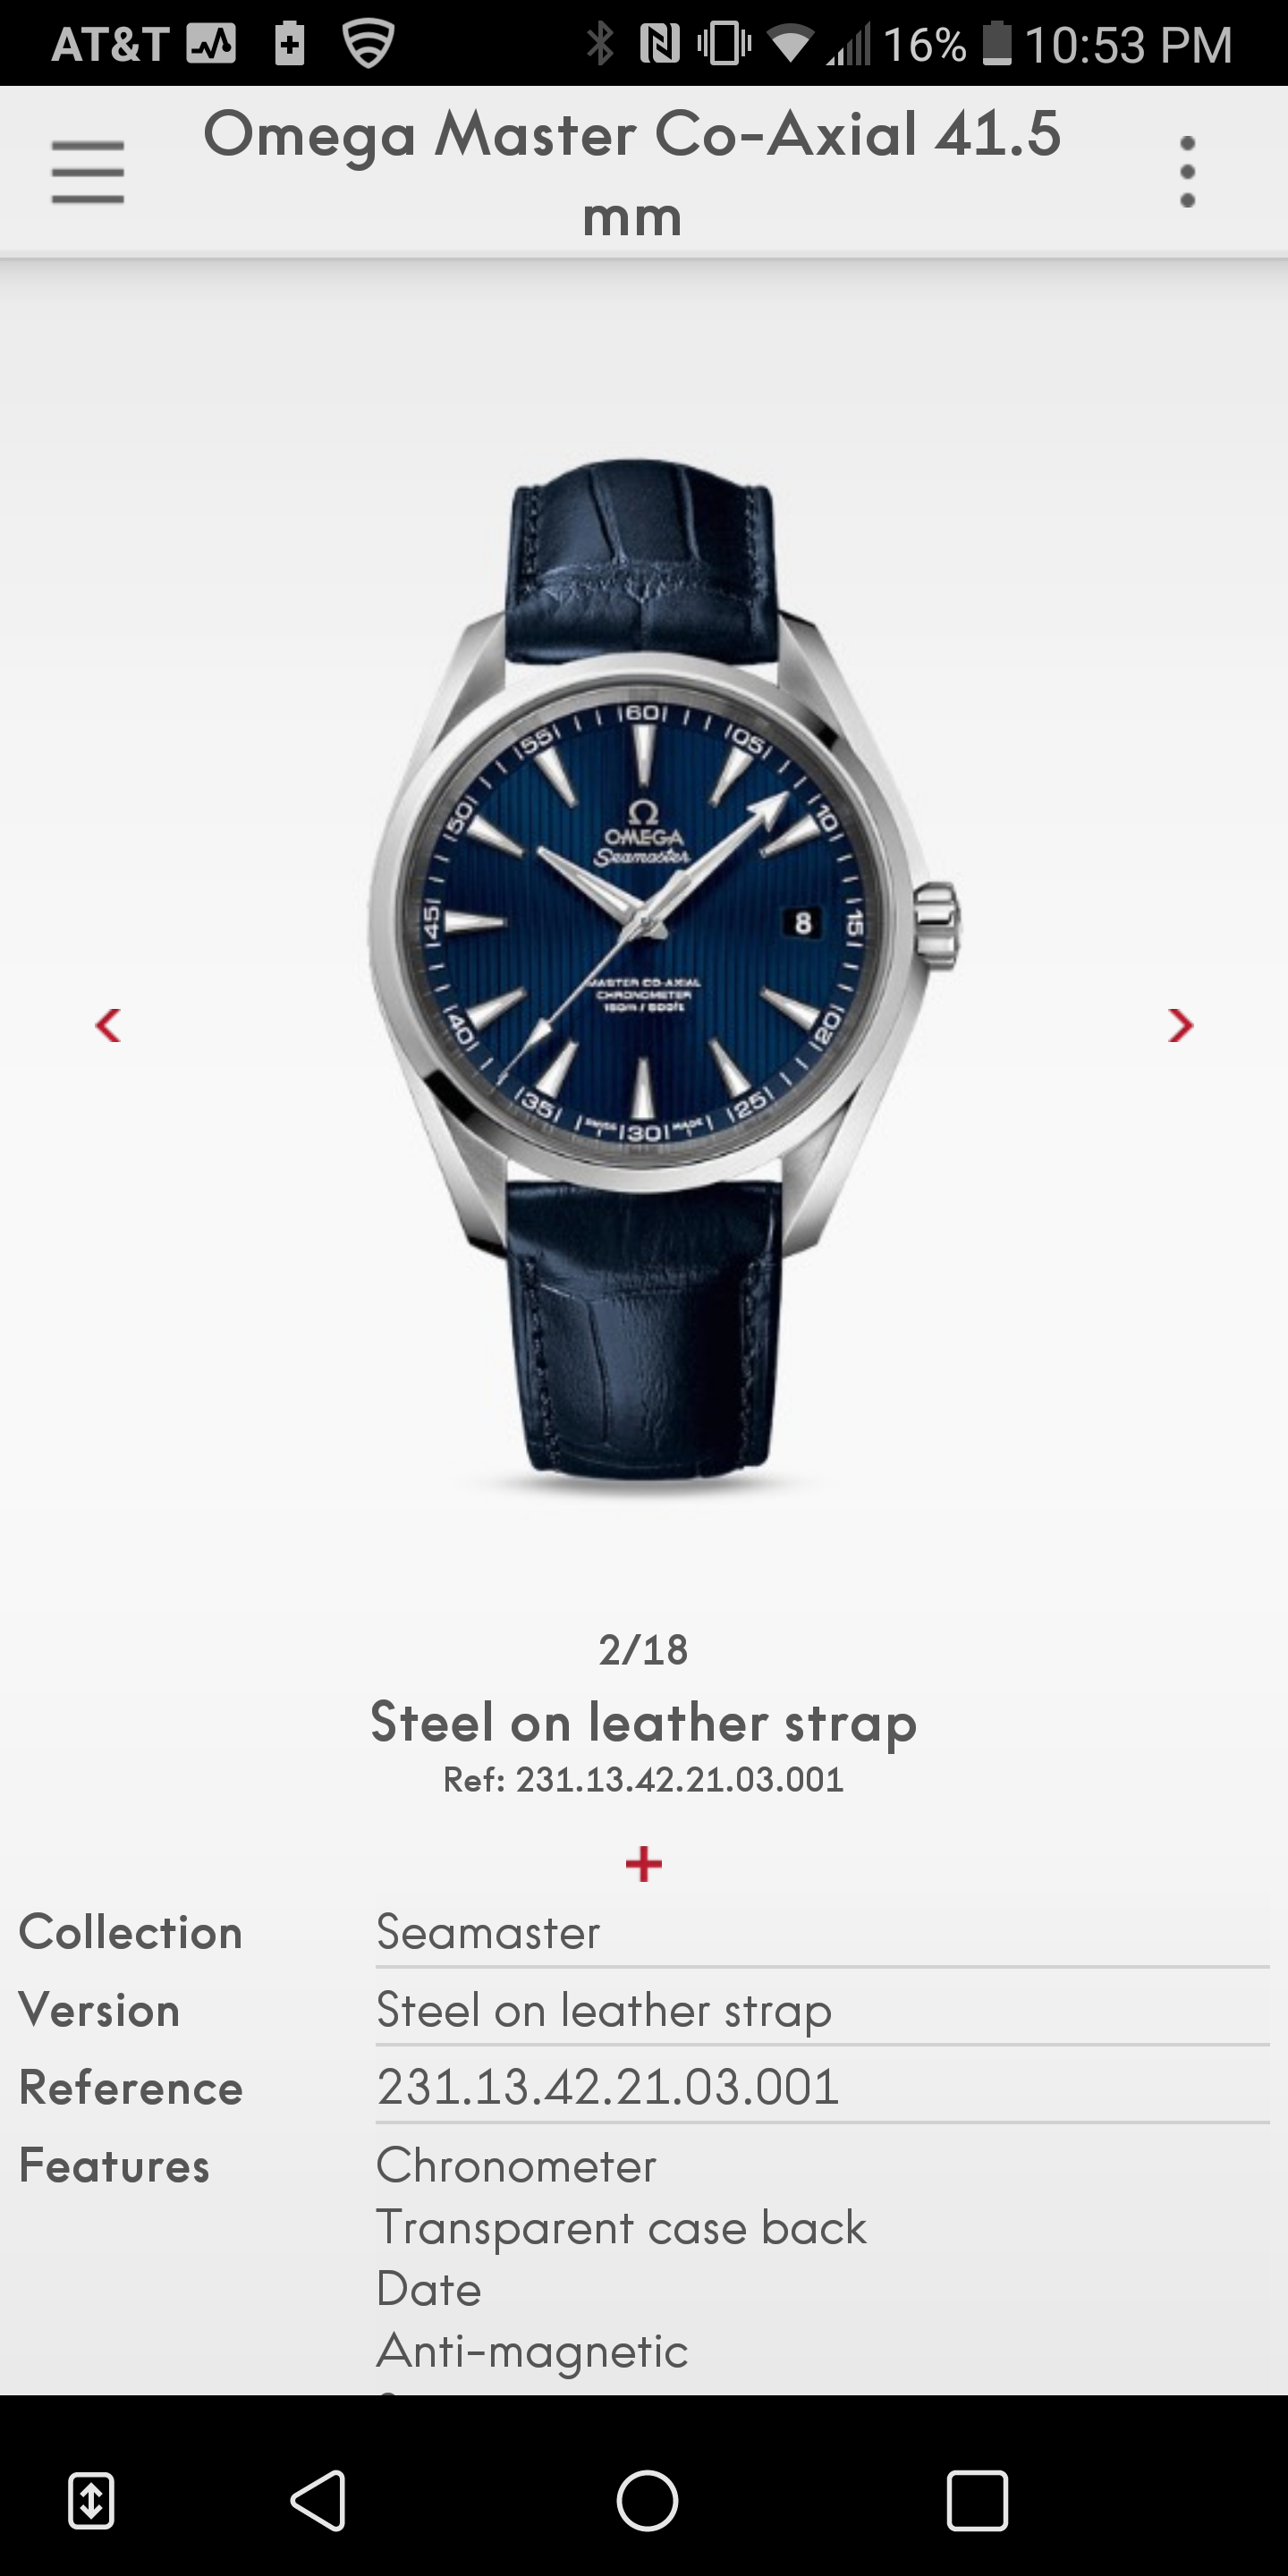This screenshot has width=1288, height=2576.
Task: Tap the 2/18 image counter
Action: coord(643,1650)
